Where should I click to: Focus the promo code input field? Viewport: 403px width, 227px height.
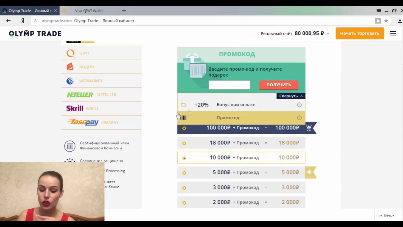229,85
